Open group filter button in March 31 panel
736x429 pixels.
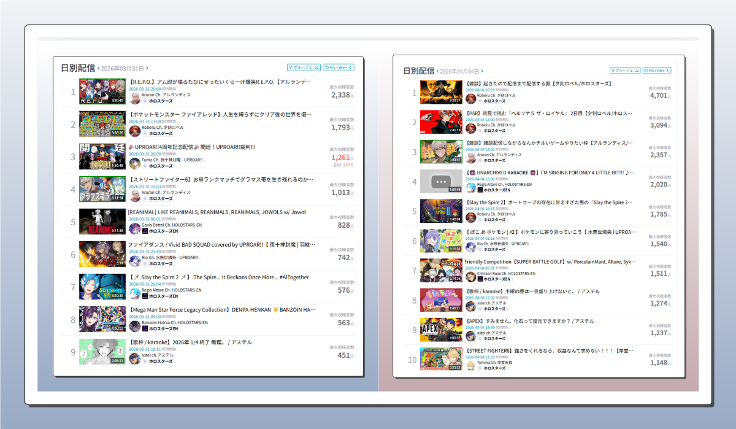303,68
